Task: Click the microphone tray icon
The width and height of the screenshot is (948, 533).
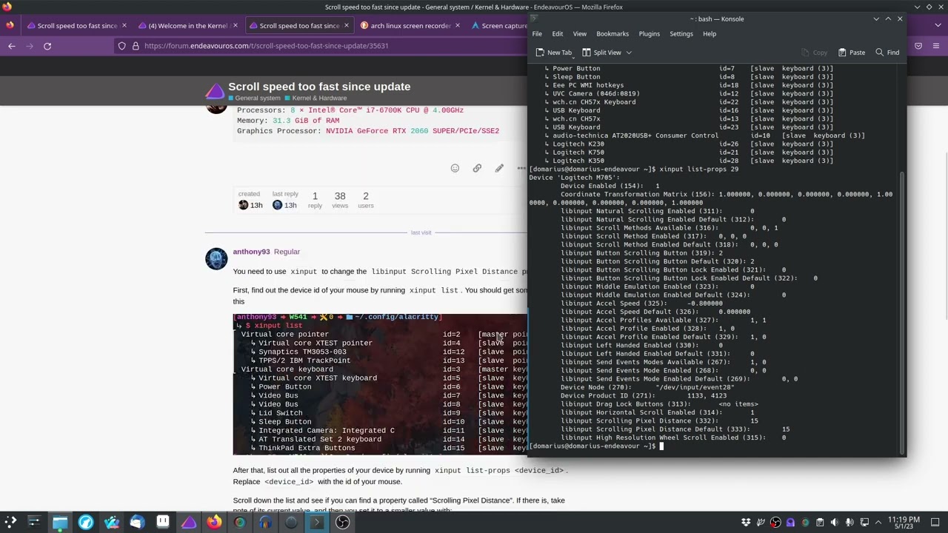Action: tap(849, 523)
